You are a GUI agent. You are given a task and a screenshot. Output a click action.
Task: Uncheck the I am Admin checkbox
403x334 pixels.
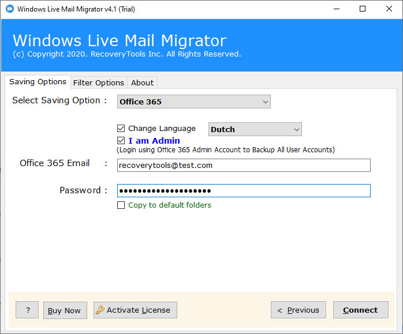121,140
